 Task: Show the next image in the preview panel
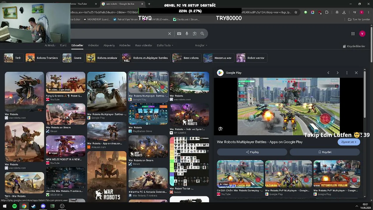[x=337, y=73]
